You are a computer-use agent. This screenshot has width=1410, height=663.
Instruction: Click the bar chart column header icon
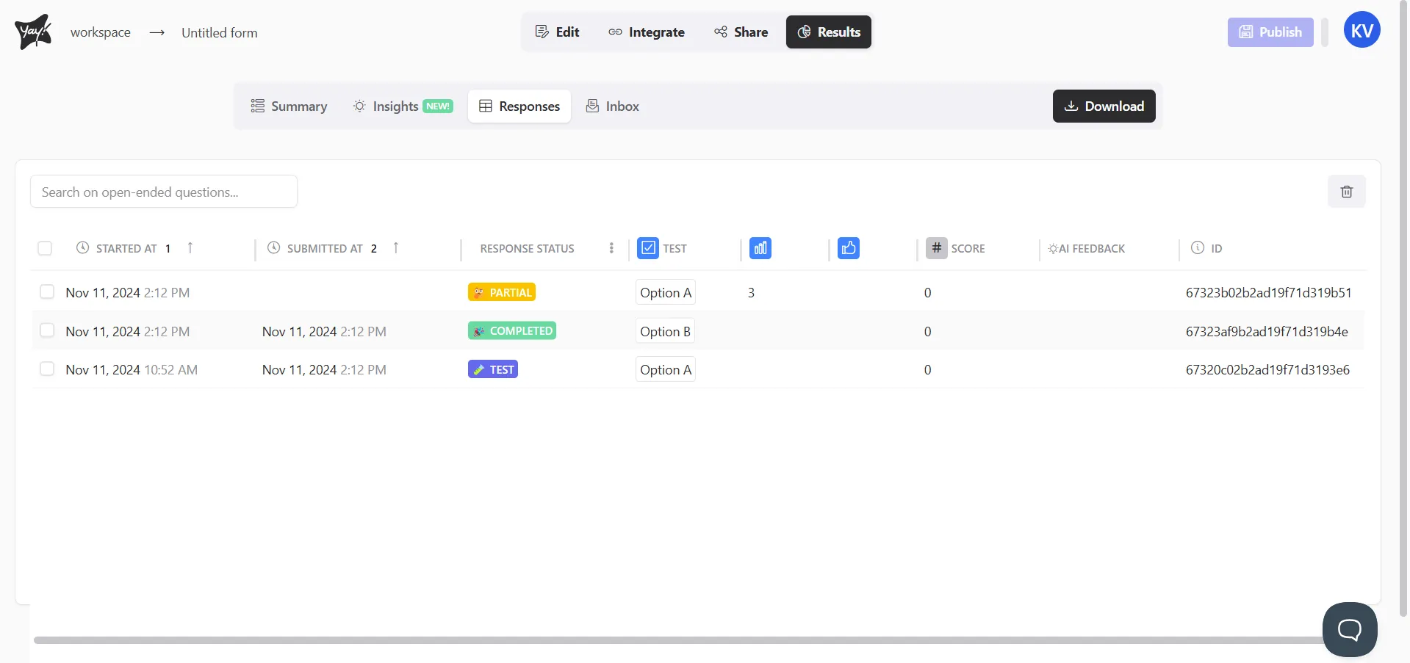(760, 248)
